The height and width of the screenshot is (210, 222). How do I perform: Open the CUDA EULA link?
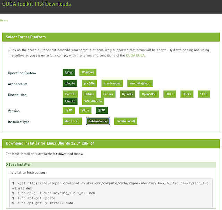[135, 55]
